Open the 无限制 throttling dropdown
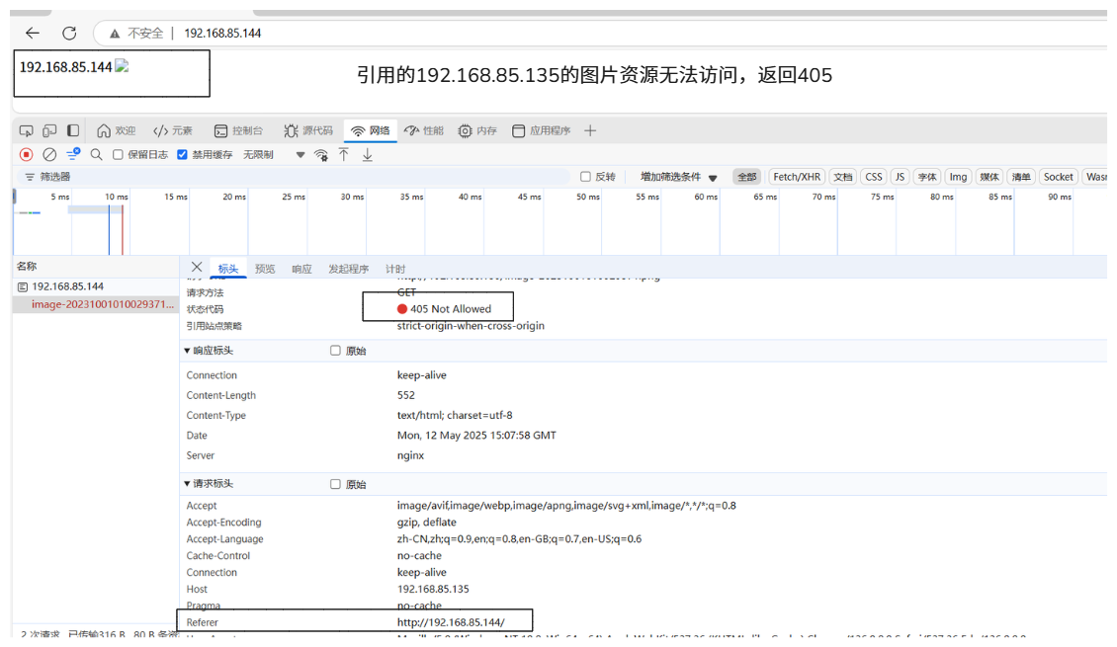Screen dimensions: 1117x647 pos(274,154)
